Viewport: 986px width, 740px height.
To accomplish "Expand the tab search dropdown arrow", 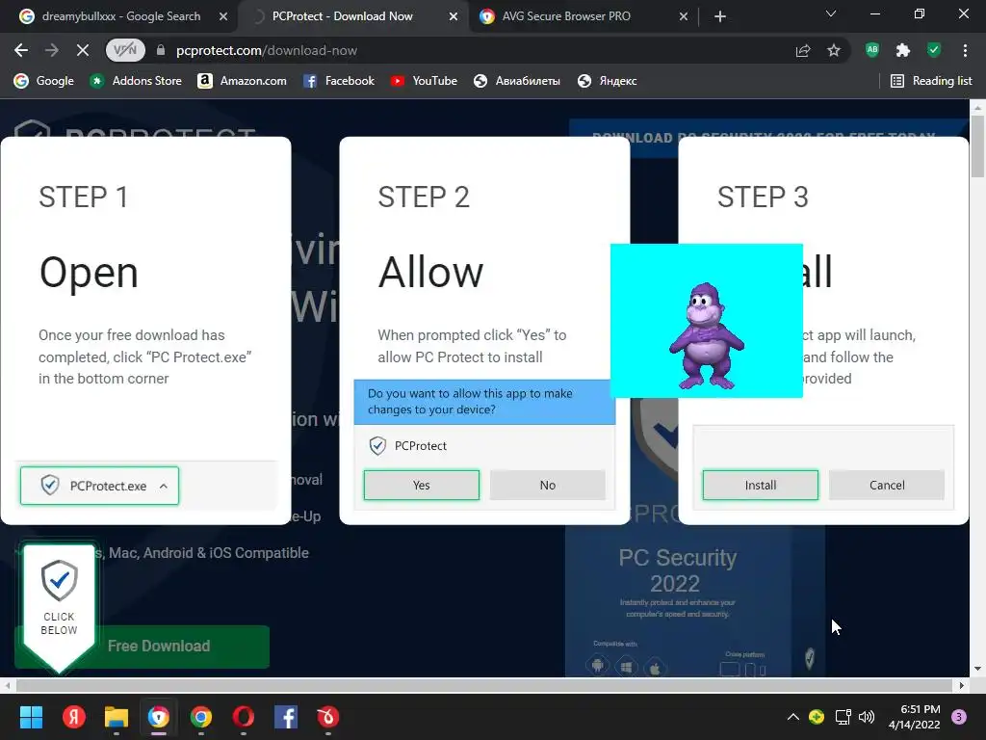I will click(x=831, y=13).
